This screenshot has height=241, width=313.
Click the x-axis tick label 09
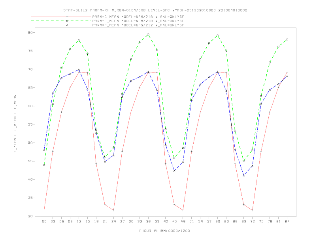70,221
